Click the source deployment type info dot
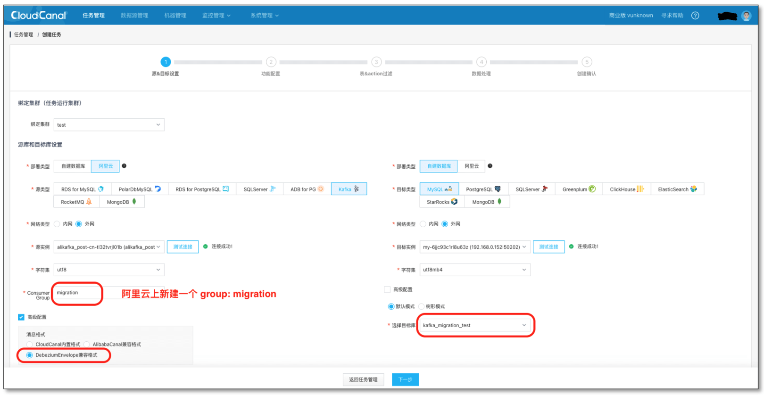764x395 pixels. tap(124, 166)
